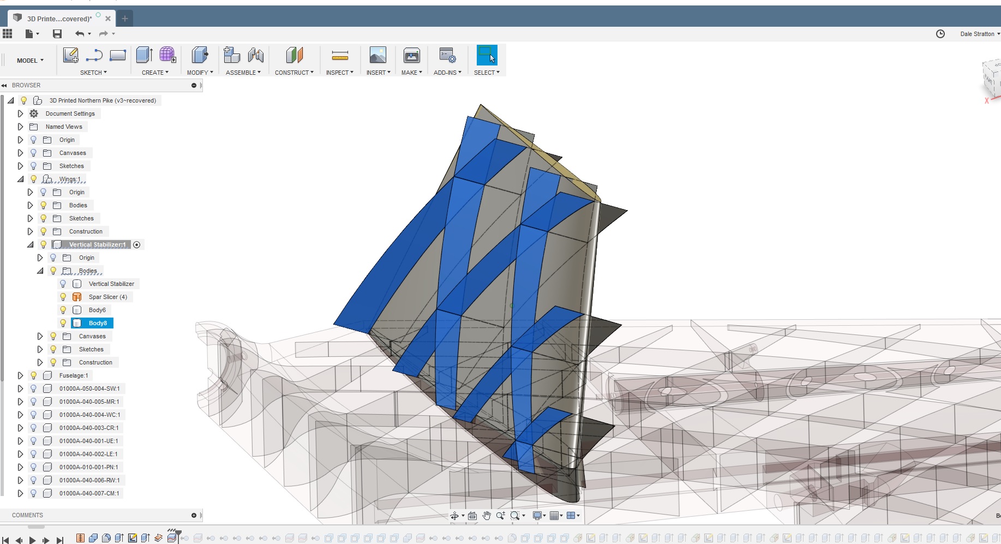Activate the Pan tool in navigation bar

486,515
